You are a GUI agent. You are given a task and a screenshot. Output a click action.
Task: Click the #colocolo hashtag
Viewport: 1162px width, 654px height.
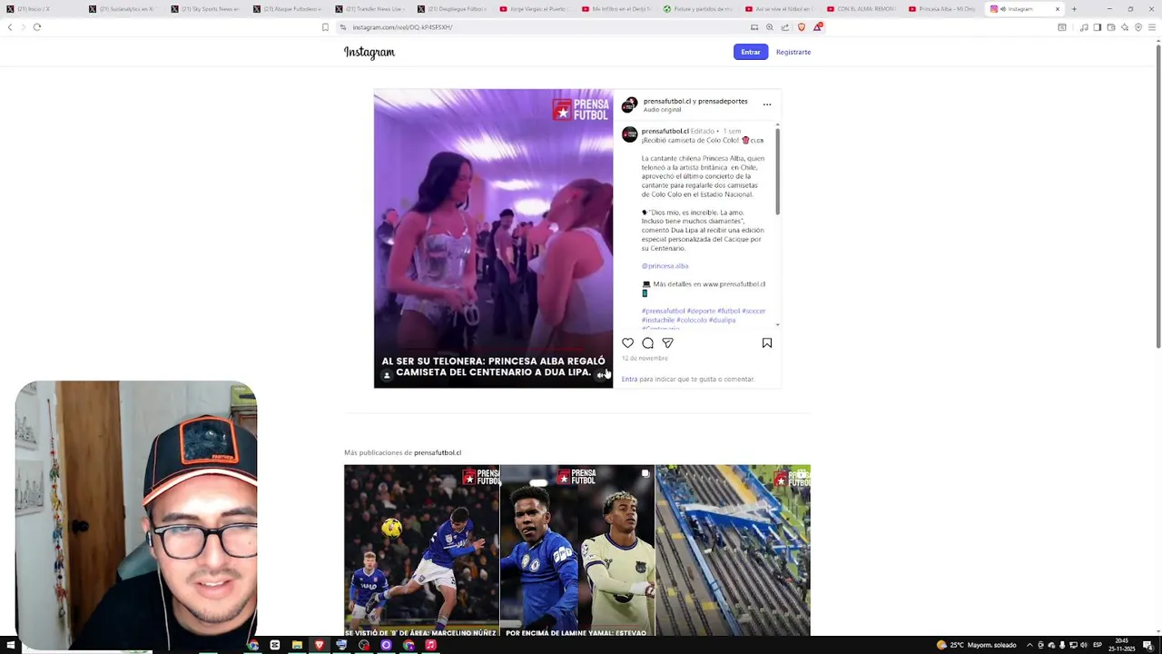click(692, 320)
